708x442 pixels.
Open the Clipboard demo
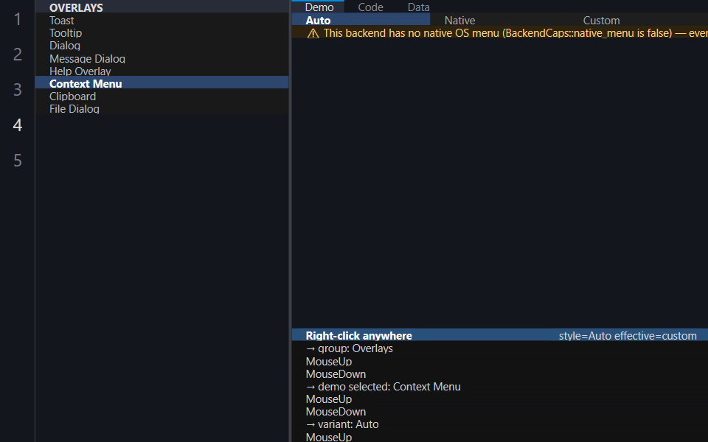click(162, 97)
